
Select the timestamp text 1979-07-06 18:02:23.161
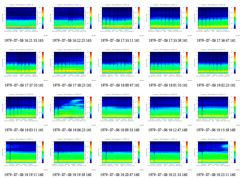[216, 85]
